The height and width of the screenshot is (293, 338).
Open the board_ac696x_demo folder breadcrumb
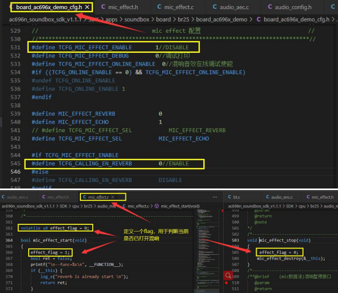pos(222,19)
